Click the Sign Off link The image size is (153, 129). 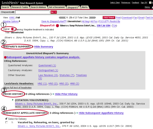click(144, 2)
